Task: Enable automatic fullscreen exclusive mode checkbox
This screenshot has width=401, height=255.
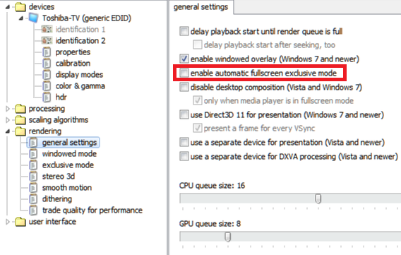Action: tap(184, 73)
